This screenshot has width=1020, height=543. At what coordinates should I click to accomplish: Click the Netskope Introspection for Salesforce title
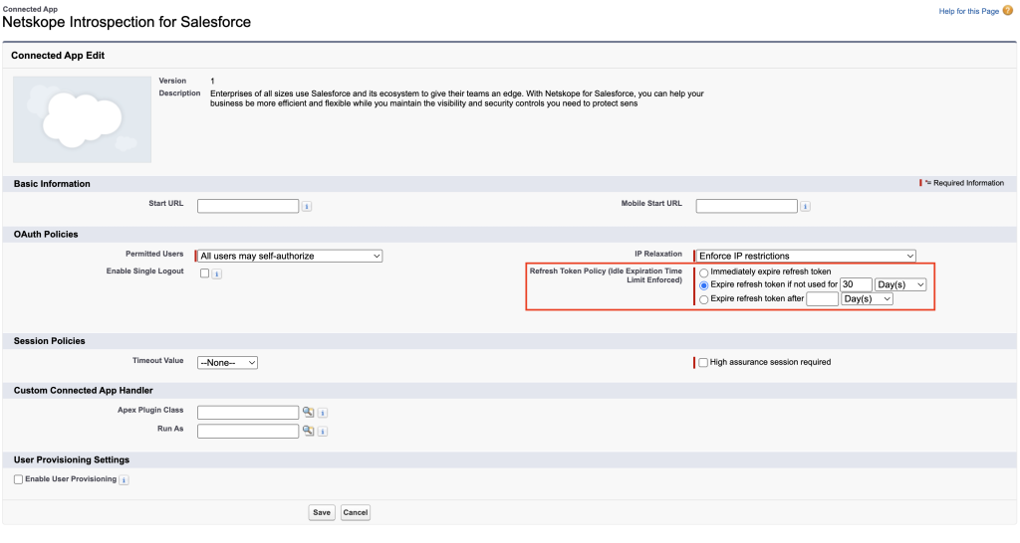[127, 22]
